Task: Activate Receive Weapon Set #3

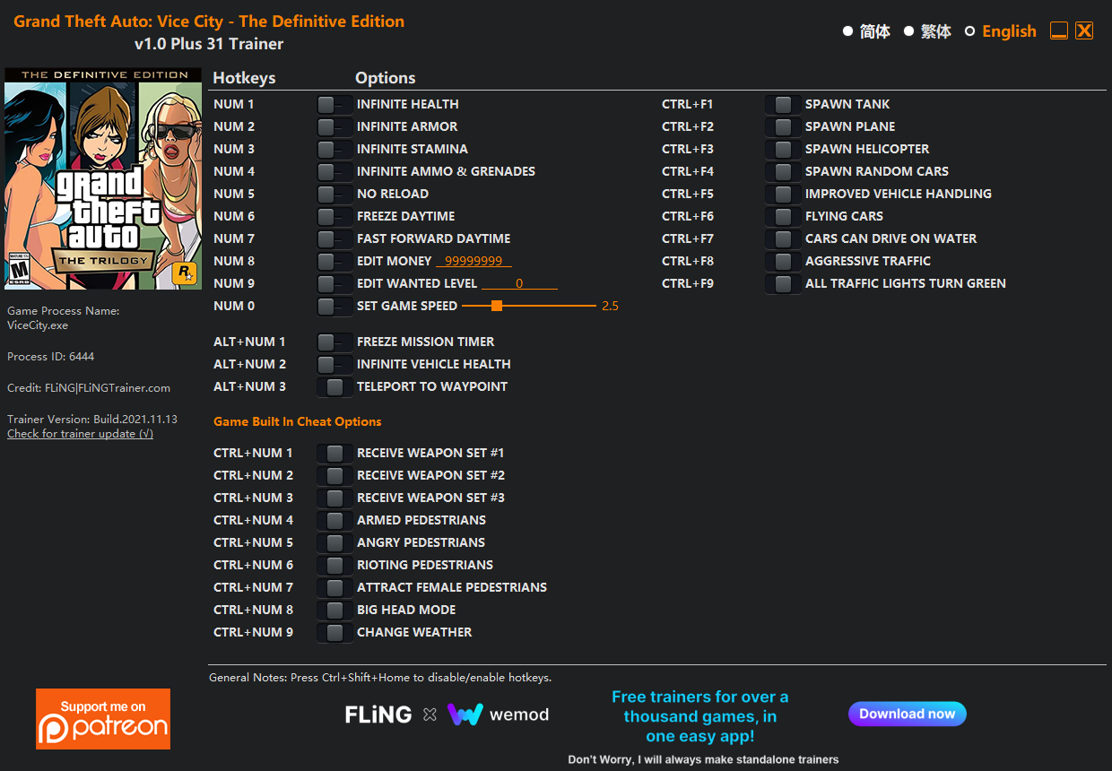Action: (x=334, y=498)
